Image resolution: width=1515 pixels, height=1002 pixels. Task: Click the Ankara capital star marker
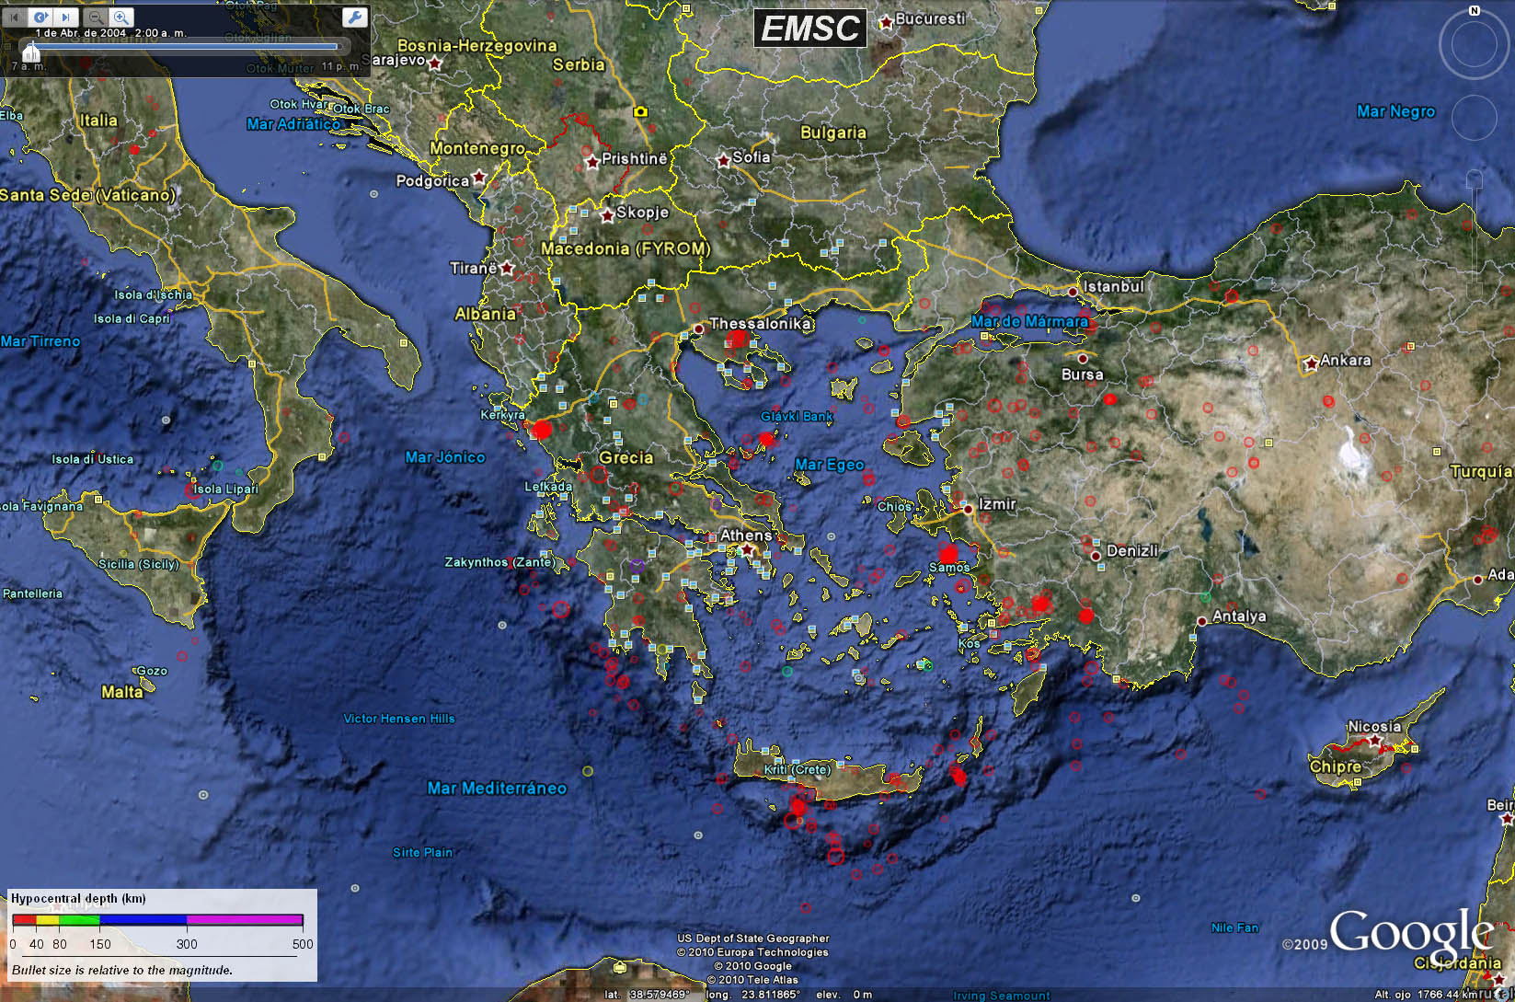tap(1311, 363)
